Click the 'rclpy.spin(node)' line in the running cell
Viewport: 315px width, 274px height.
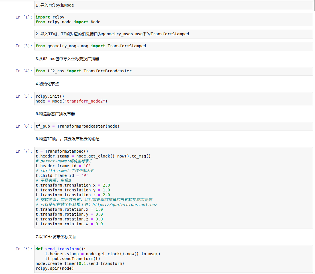(x=54, y=268)
